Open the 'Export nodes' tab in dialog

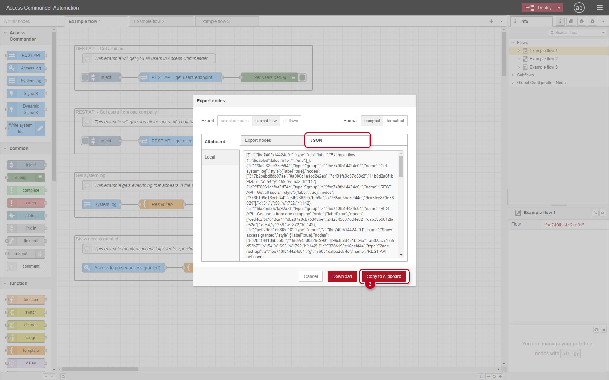pos(272,140)
